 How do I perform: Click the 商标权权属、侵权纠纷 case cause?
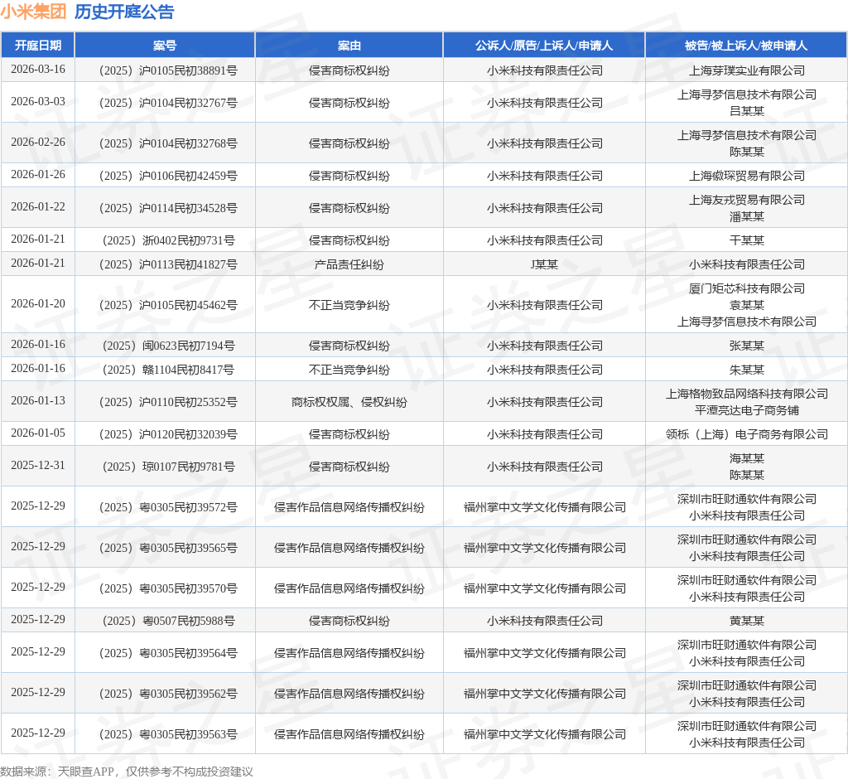click(x=349, y=402)
